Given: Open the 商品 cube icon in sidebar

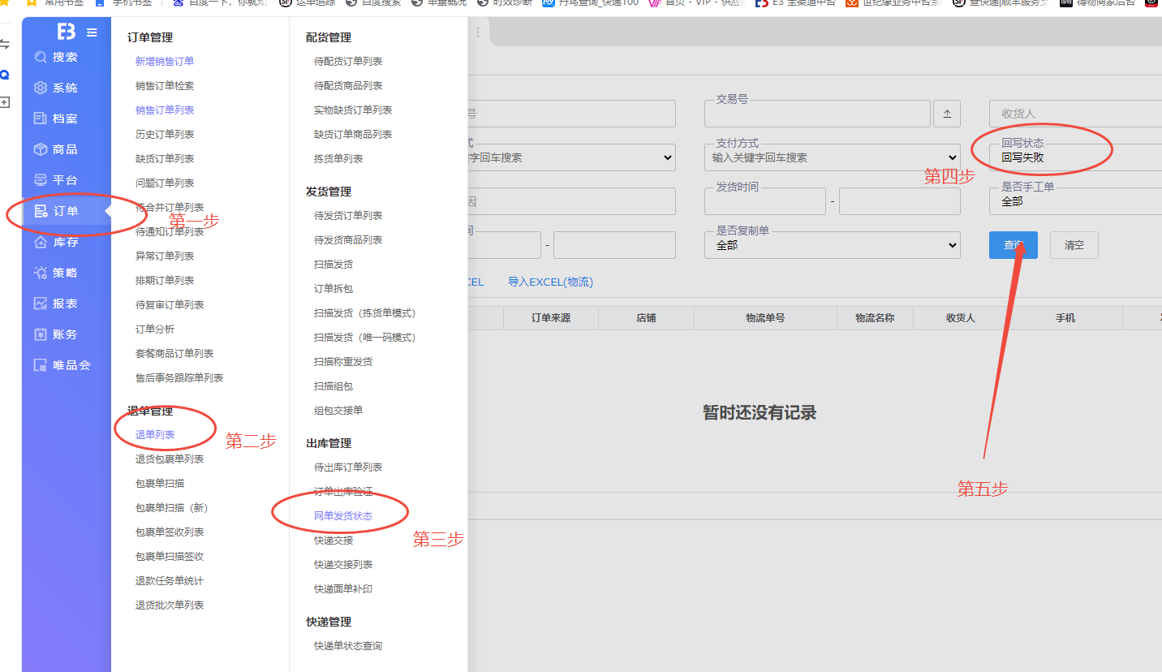Looking at the screenshot, I should coord(41,149).
